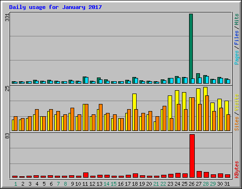
Task: Click the yellow Visits bar for day 18
Action: pyautogui.click(x=134, y=102)
